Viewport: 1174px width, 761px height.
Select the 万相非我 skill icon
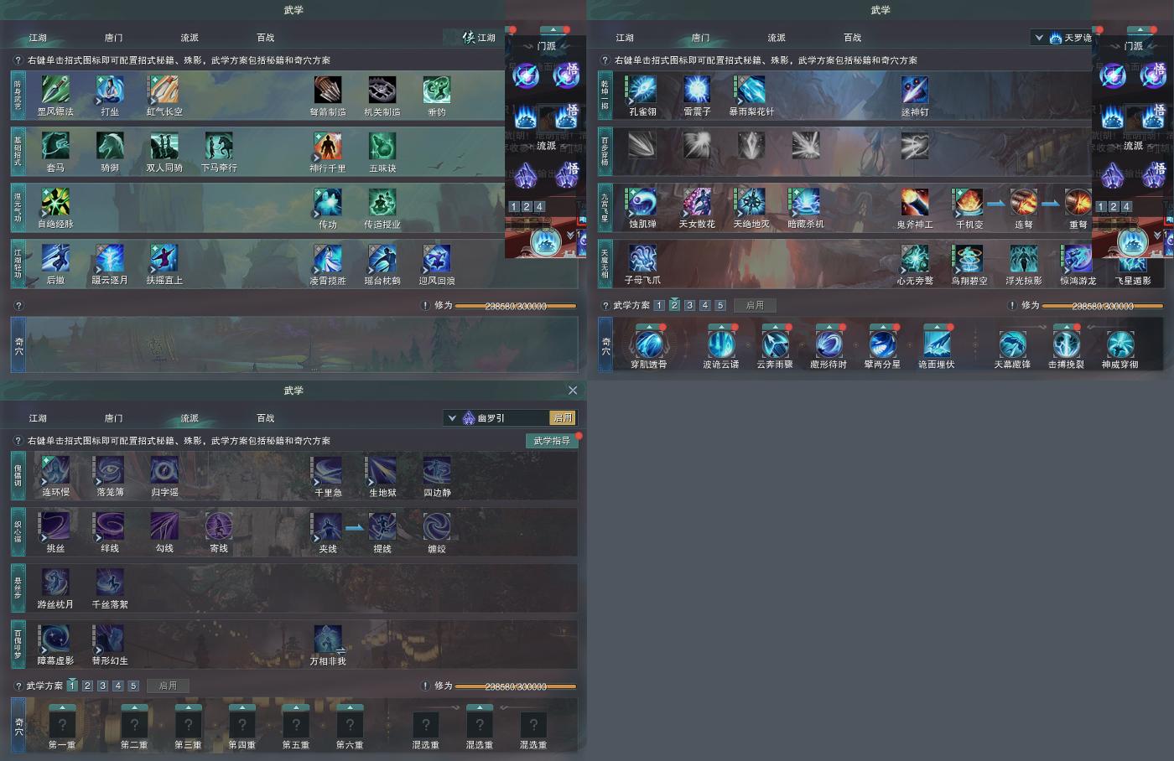pos(328,639)
